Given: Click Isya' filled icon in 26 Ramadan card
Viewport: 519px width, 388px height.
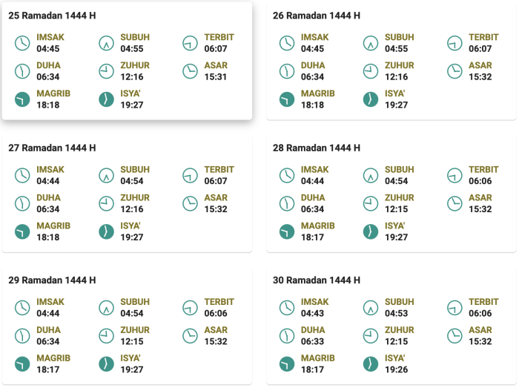Looking at the screenshot, I should point(371,99).
